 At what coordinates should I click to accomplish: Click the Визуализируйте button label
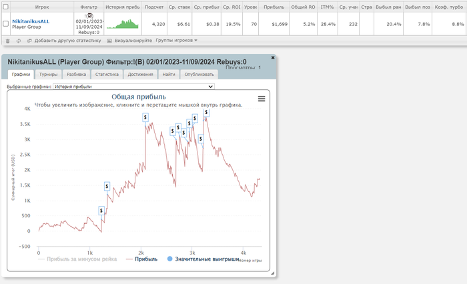pos(133,41)
